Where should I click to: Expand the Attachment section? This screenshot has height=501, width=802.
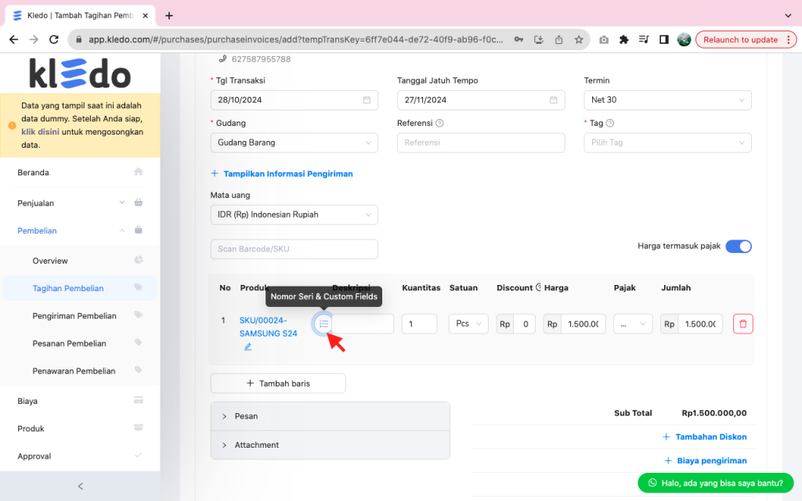(x=331, y=445)
